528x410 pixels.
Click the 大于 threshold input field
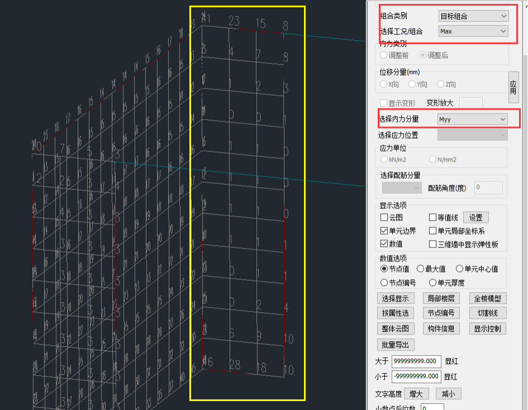pos(416,361)
